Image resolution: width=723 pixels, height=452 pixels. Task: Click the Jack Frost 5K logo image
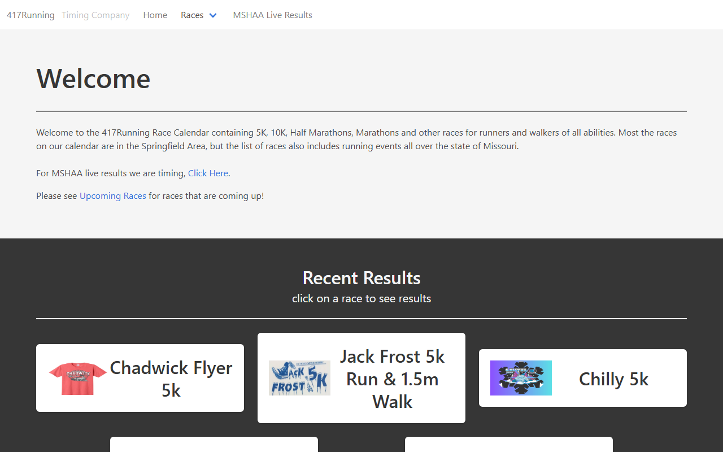(299, 378)
